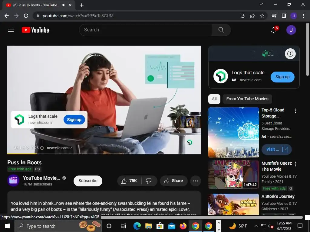Open tab search dropdown arrow

click(261, 4)
